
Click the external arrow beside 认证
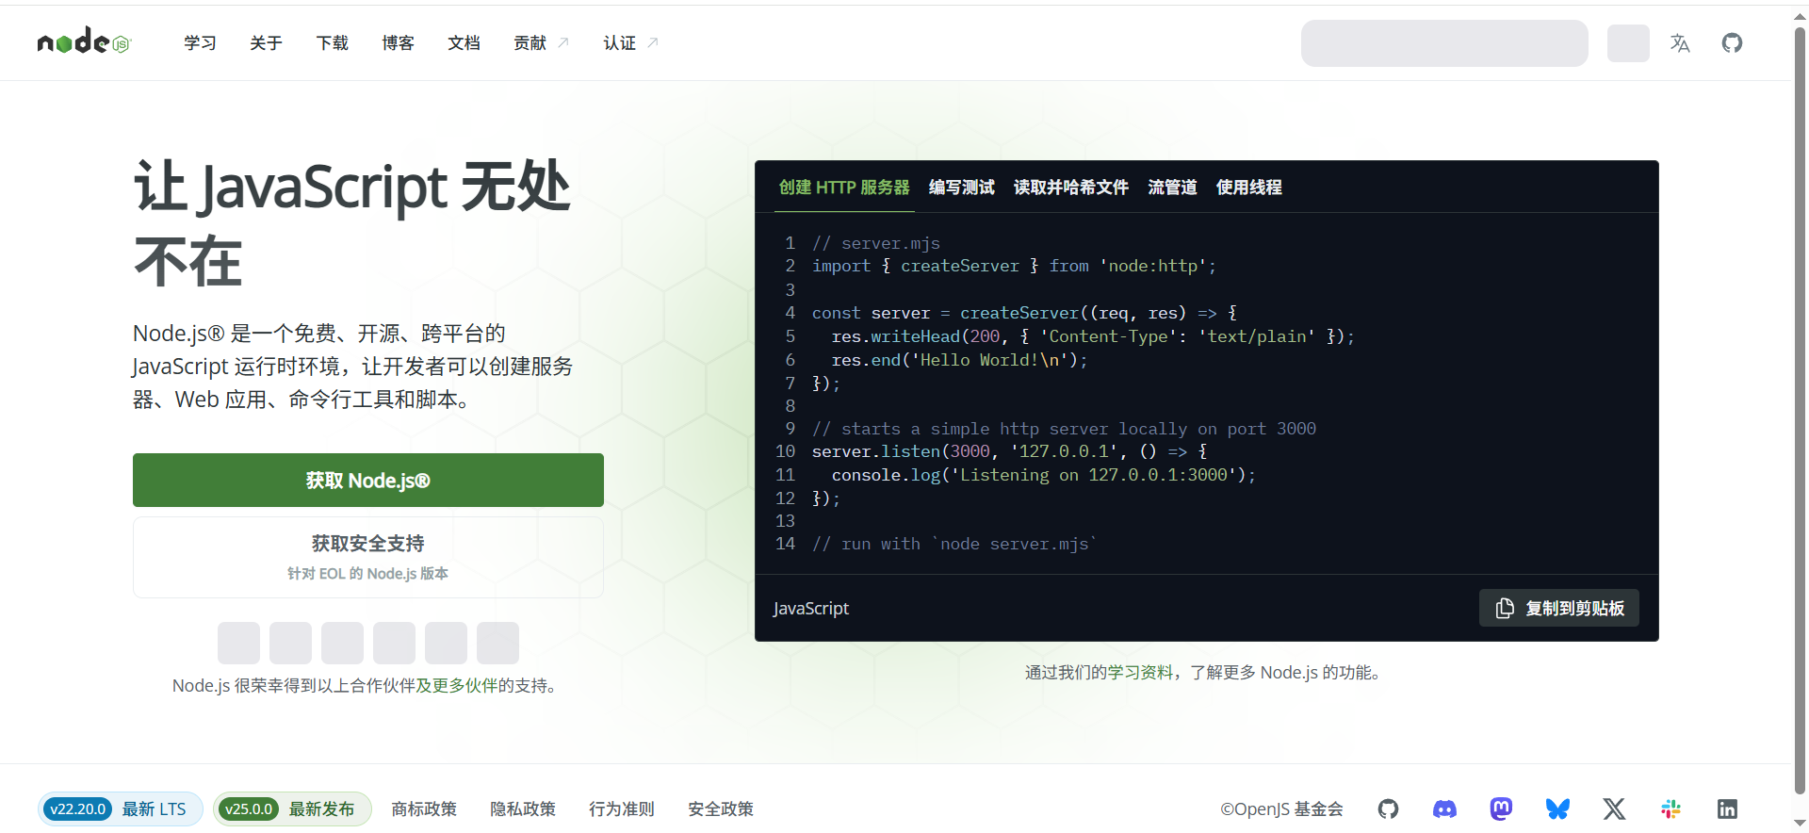coord(653,42)
